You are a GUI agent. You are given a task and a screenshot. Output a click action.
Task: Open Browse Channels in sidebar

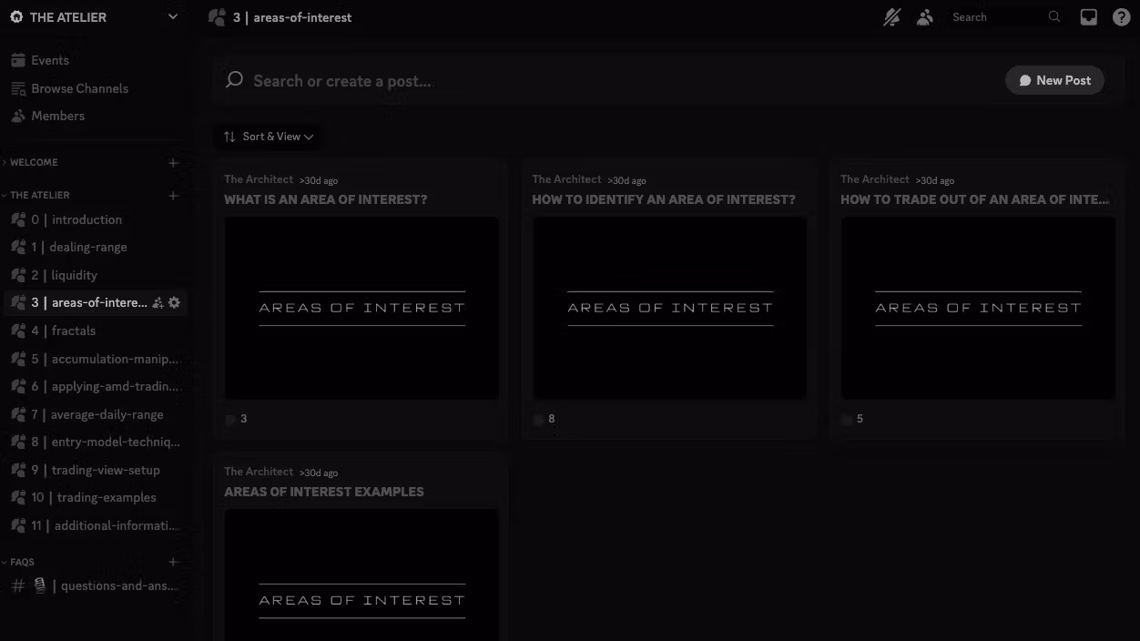point(79,88)
